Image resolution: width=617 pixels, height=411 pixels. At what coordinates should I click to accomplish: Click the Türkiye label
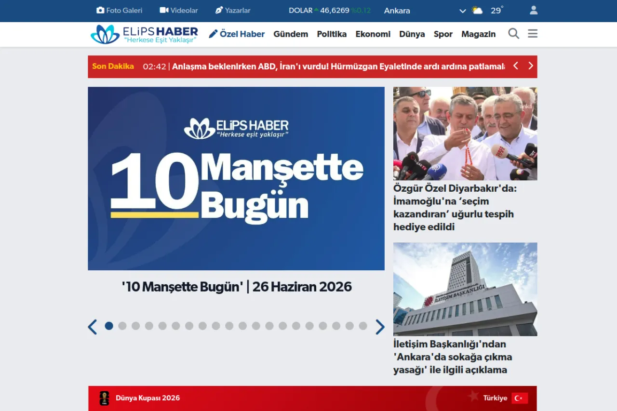(x=496, y=398)
